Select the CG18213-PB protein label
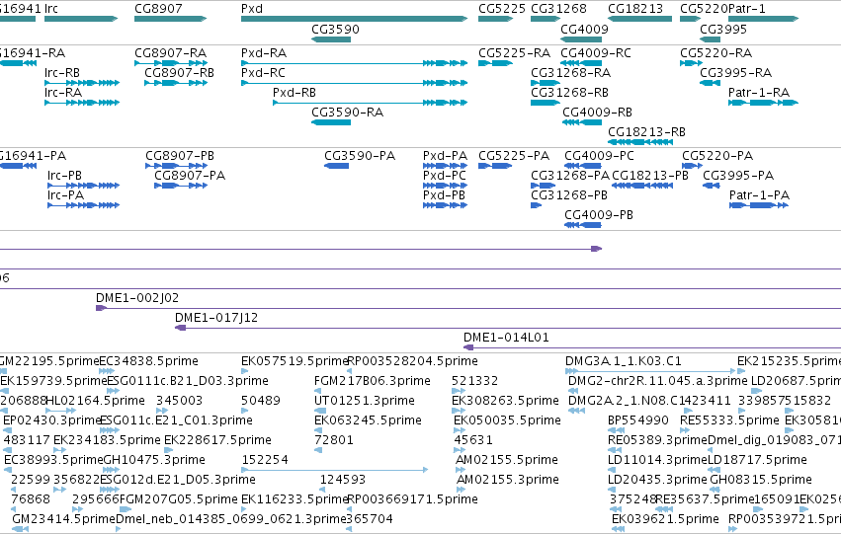This screenshot has width=841, height=534. point(650,176)
